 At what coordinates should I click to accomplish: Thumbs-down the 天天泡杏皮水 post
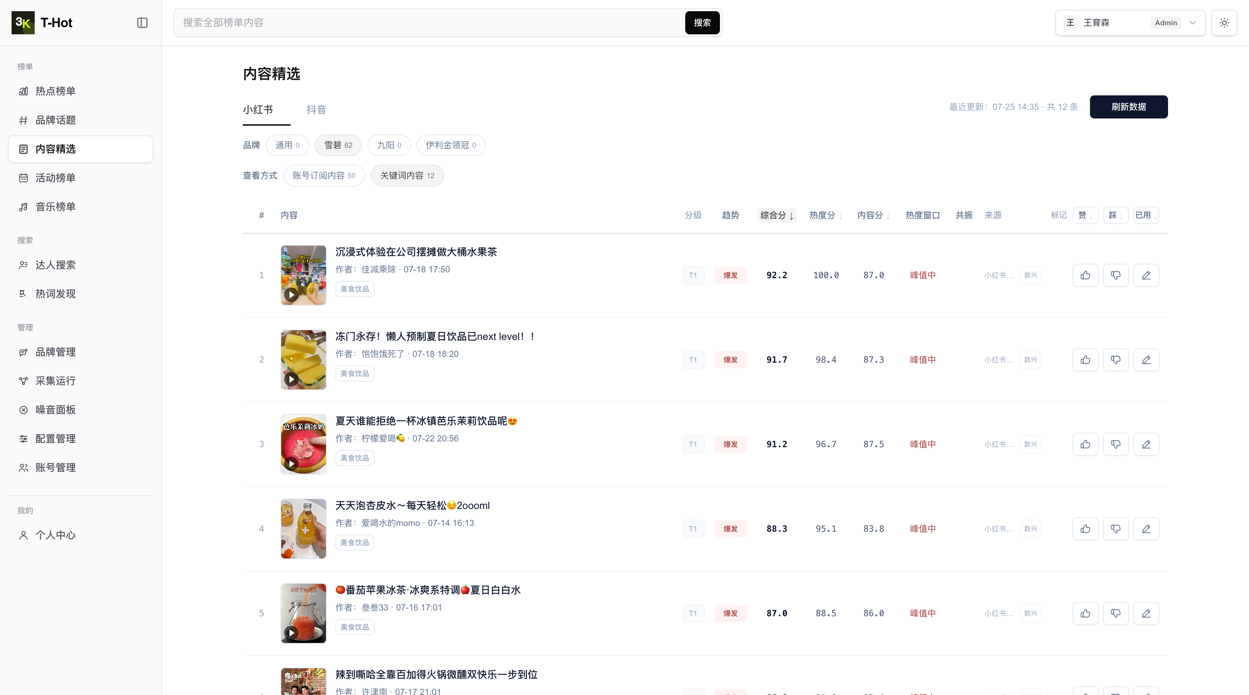pyautogui.click(x=1116, y=529)
